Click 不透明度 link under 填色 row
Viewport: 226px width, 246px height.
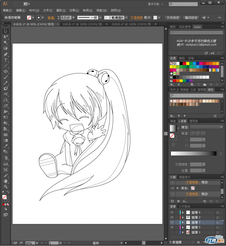click(x=193, y=194)
